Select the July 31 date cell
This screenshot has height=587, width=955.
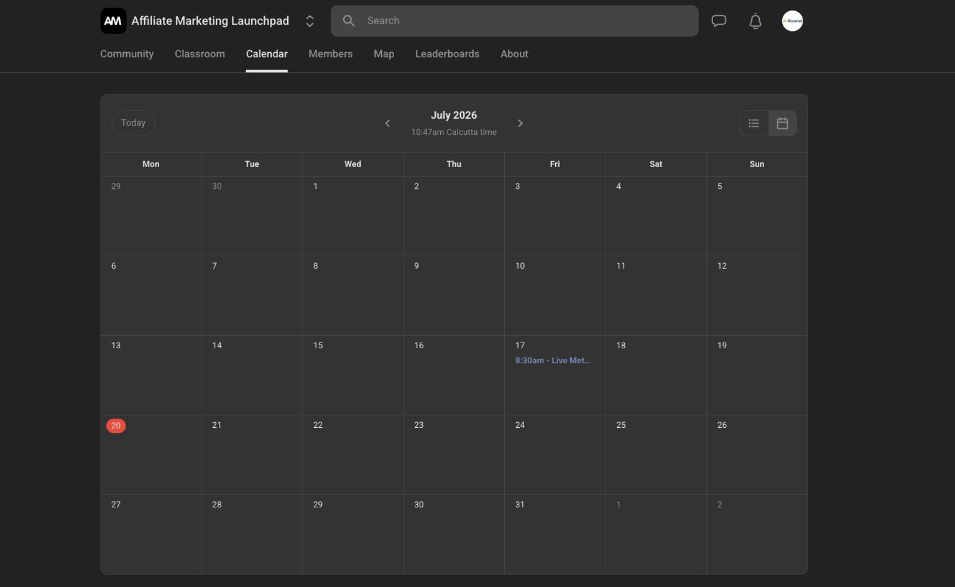[x=555, y=535]
